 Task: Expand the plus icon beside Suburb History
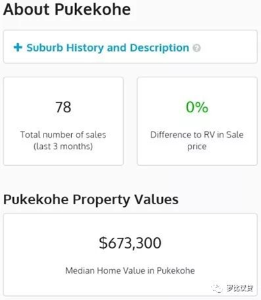click(18, 48)
